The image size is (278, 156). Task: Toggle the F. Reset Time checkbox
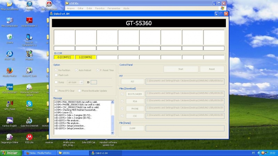coord(98,70)
